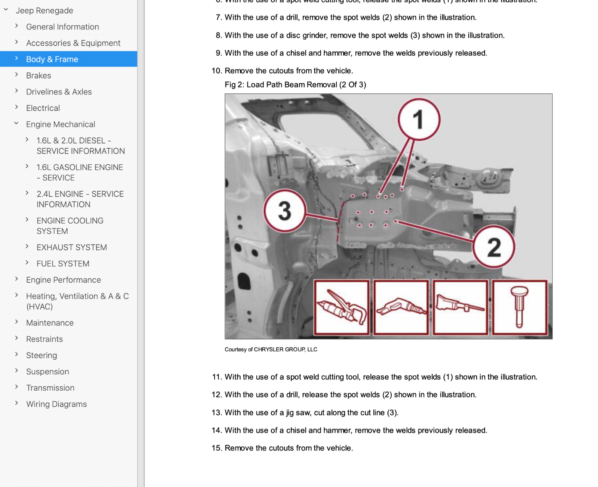
Task: Click the spot weld cutter tool icon
Action: click(x=342, y=307)
